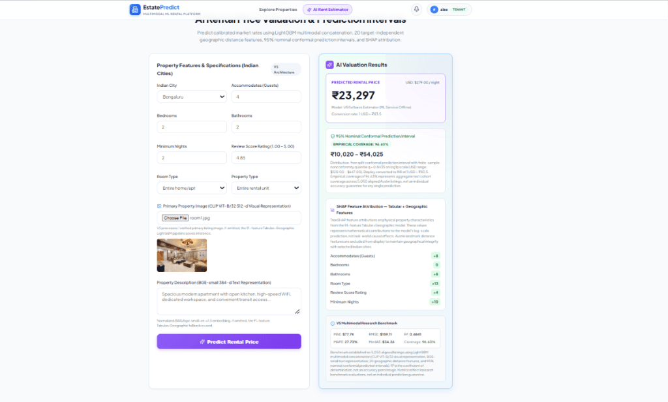
Task: Click the Predict Rental Price button
Action: point(229,341)
